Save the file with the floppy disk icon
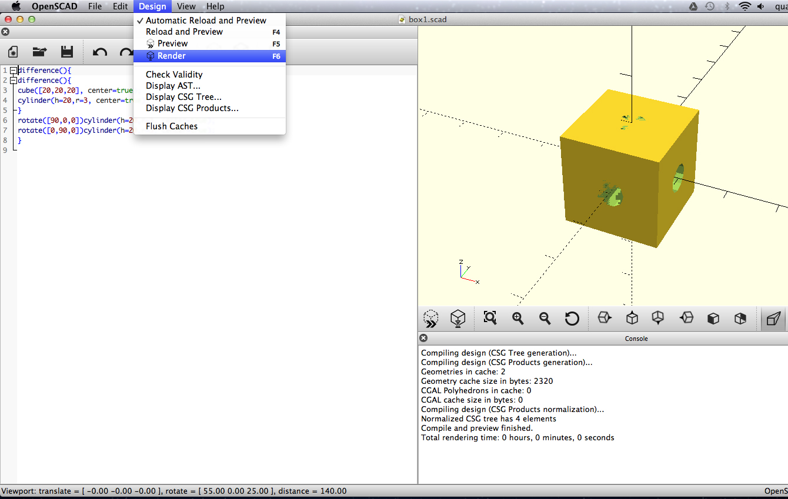Image resolution: width=788 pixels, height=499 pixels. (x=67, y=52)
